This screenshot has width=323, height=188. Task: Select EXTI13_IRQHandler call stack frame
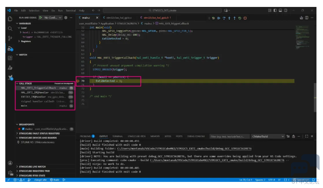click(x=45, y=97)
